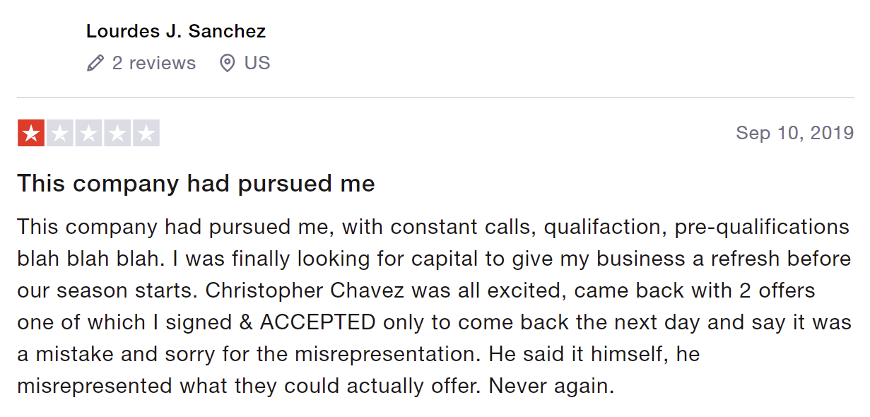This screenshot has height=417, width=870.
Task: Click the fourth gray rating star
Action: pos(117,133)
